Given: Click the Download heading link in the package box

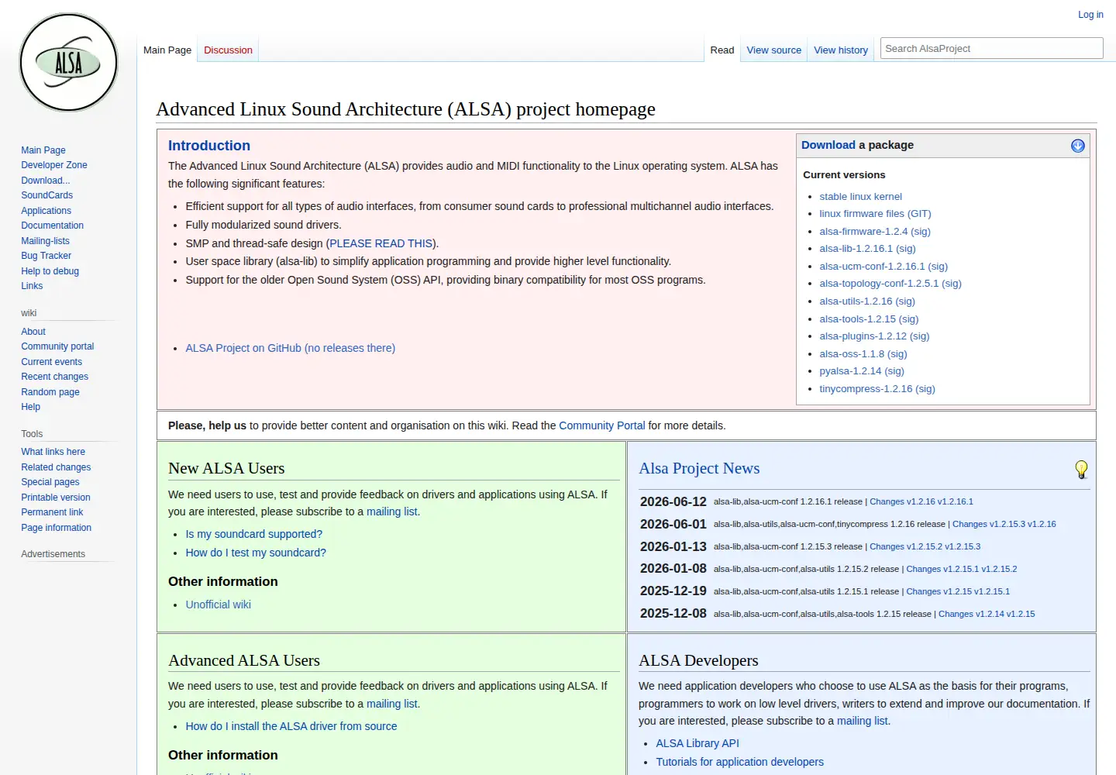Looking at the screenshot, I should pos(828,145).
